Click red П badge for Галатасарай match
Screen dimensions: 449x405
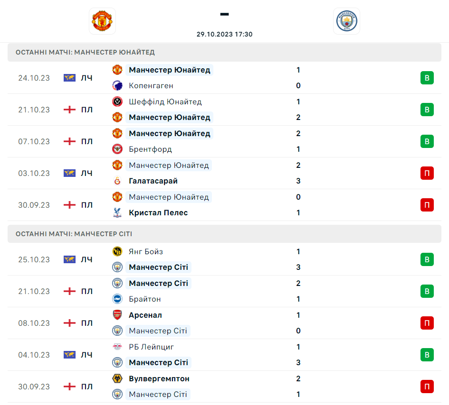(427, 173)
